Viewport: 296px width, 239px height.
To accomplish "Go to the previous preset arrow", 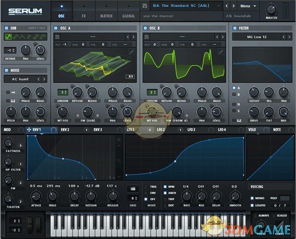I will pyautogui.click(x=226, y=6).
